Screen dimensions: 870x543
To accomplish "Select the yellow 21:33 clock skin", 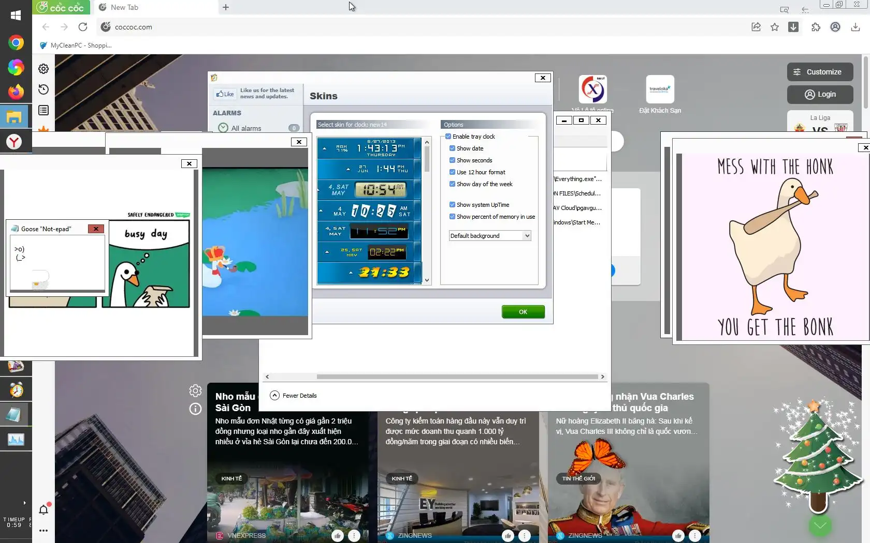I will [x=369, y=273].
